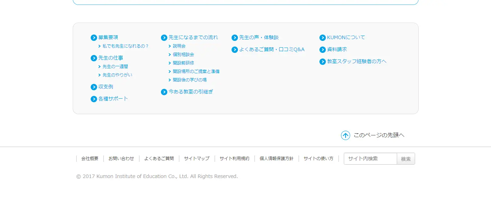This screenshot has width=491, height=202.
Task: Click the arrow icon beside 収支例
Action: 94,87
